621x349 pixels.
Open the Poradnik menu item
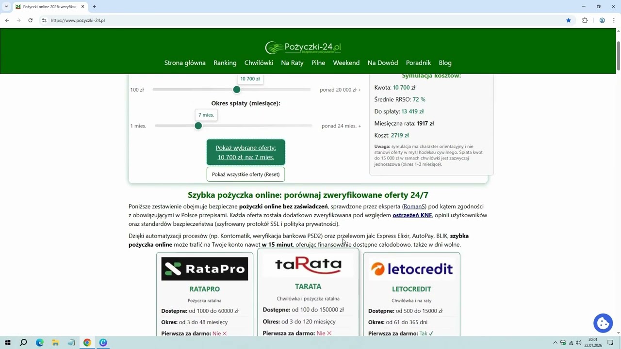(419, 63)
